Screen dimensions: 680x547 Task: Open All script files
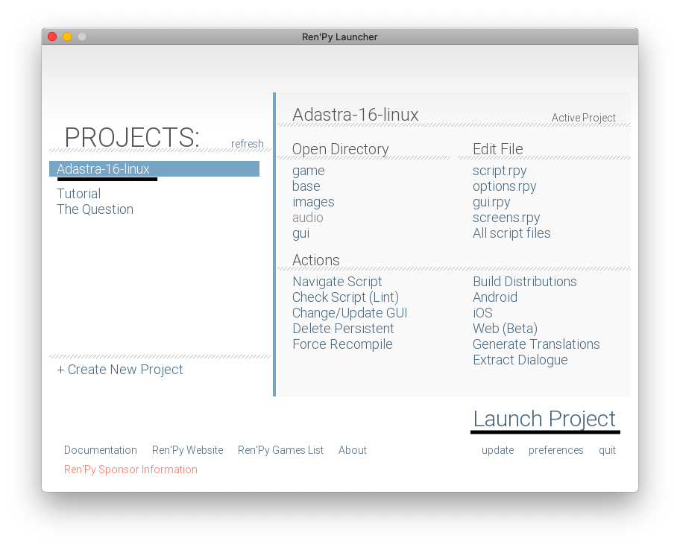[511, 233]
